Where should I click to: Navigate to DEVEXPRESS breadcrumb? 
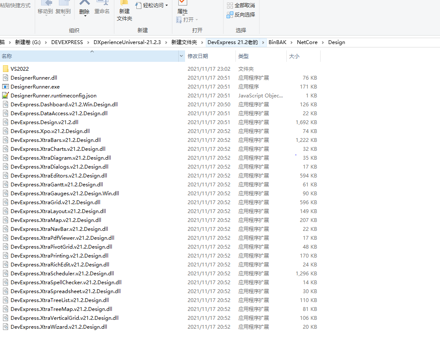pos(67,42)
